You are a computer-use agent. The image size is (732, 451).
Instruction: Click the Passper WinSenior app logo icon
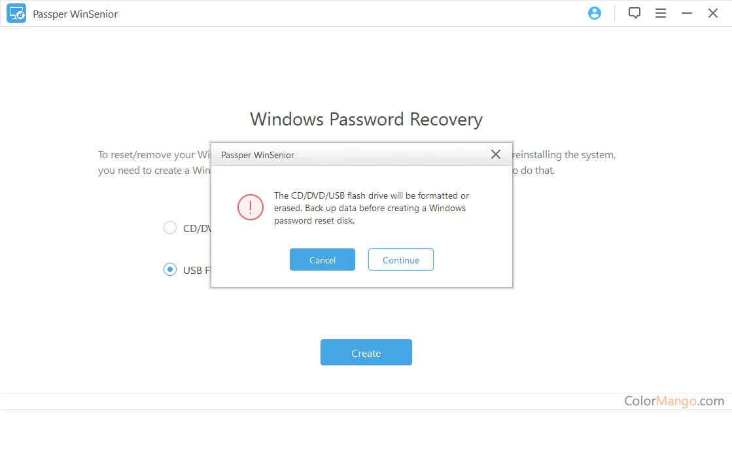pos(16,14)
